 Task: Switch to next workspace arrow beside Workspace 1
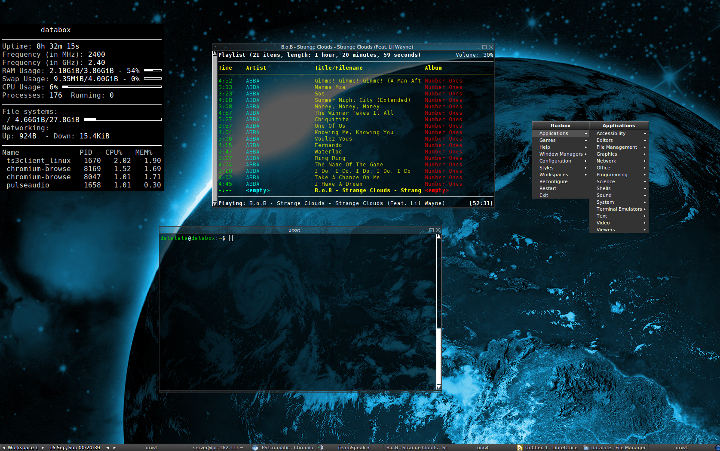point(43,448)
